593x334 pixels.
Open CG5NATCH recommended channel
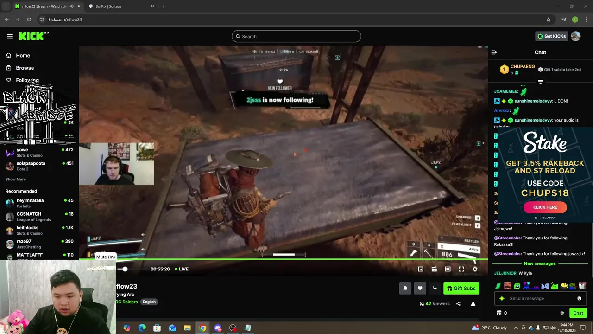(x=39, y=217)
